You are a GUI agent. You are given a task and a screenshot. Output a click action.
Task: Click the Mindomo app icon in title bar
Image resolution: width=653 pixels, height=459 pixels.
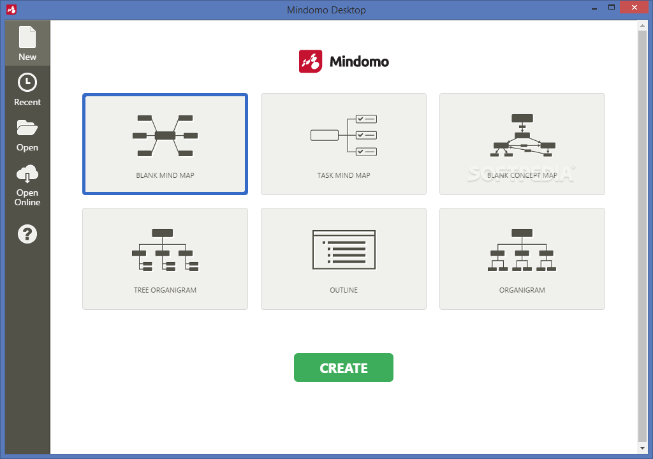click(11, 9)
